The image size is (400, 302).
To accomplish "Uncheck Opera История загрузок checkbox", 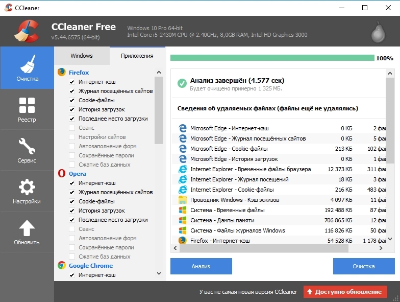I will click(x=72, y=211).
